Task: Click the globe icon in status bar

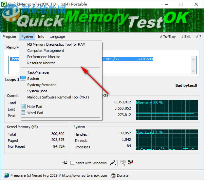Action: [x=7, y=175]
